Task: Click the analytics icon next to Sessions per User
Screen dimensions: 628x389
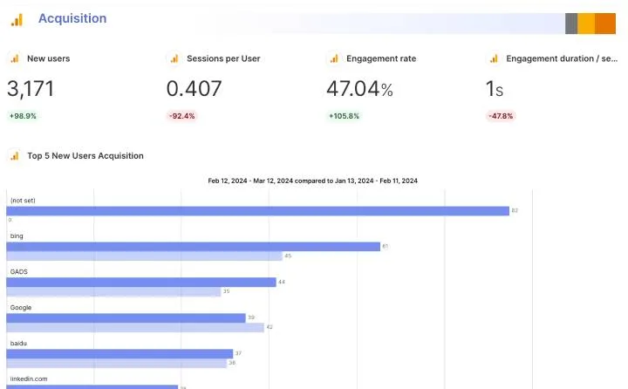Action: pos(174,59)
